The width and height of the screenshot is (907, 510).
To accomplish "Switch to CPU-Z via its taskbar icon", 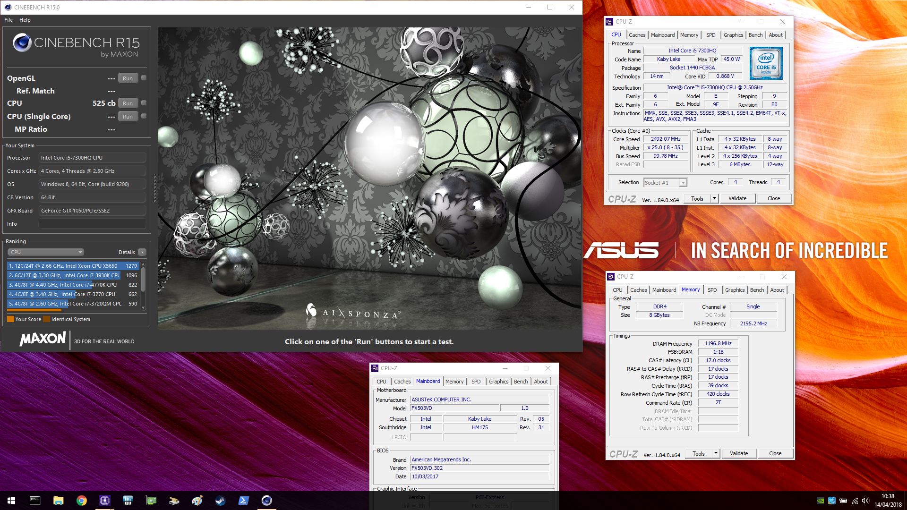I will (x=104, y=501).
